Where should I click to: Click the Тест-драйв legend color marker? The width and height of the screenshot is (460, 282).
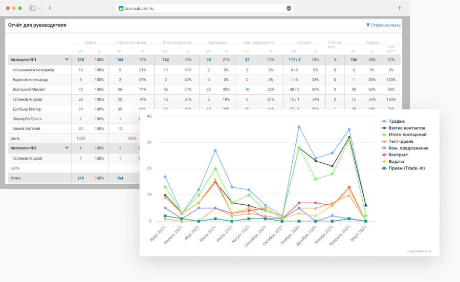coord(384,141)
